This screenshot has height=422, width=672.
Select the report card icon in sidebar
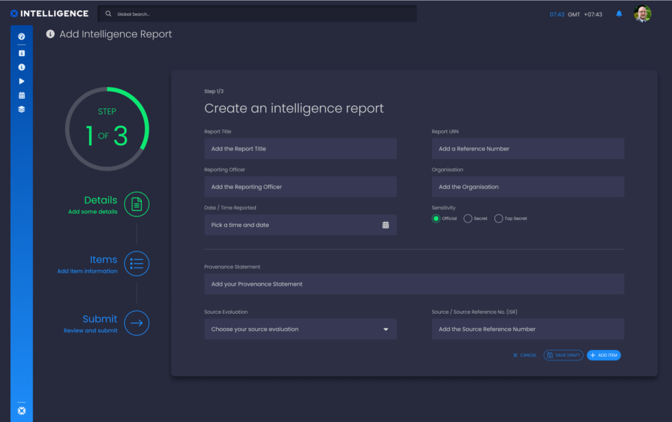pyautogui.click(x=21, y=53)
